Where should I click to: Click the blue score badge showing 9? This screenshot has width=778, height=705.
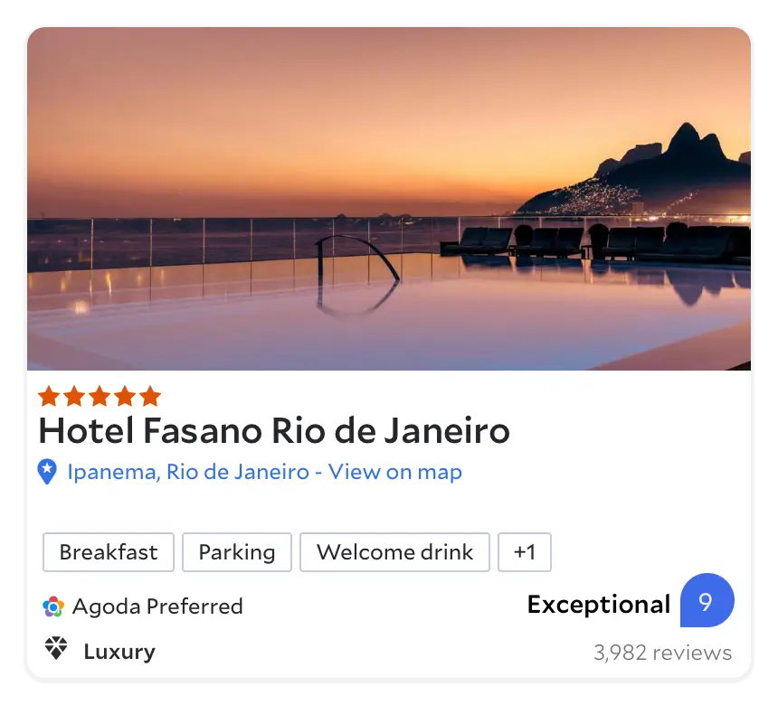pyautogui.click(x=707, y=600)
